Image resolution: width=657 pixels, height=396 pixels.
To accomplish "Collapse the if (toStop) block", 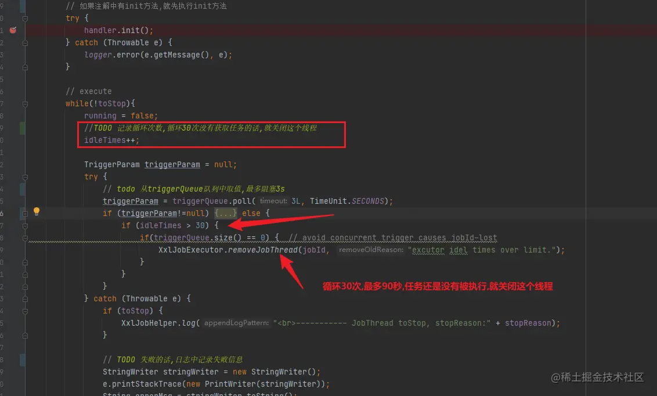I will (25, 311).
